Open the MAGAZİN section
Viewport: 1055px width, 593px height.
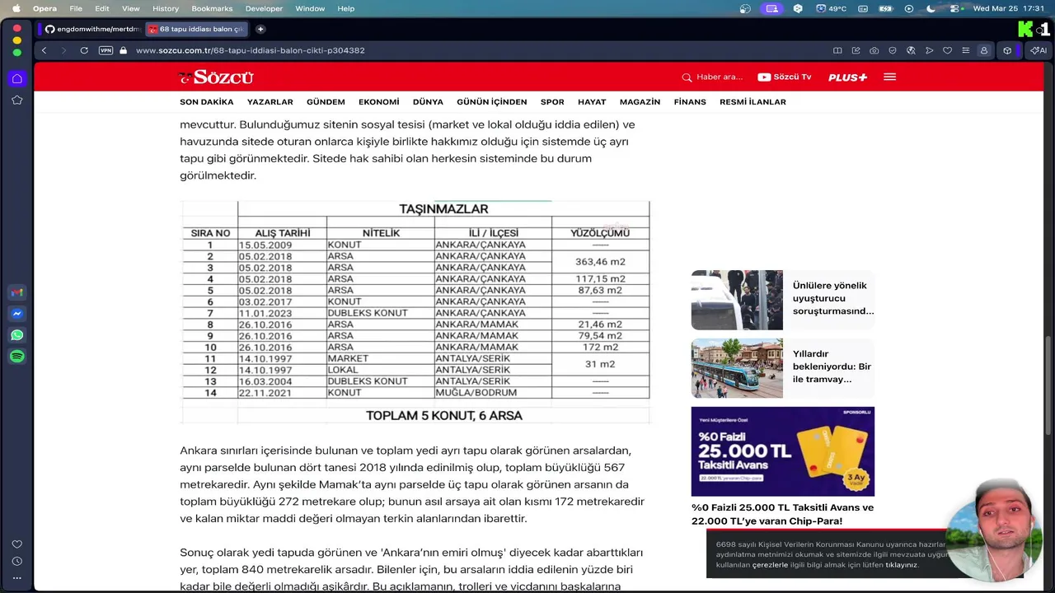pyautogui.click(x=640, y=102)
